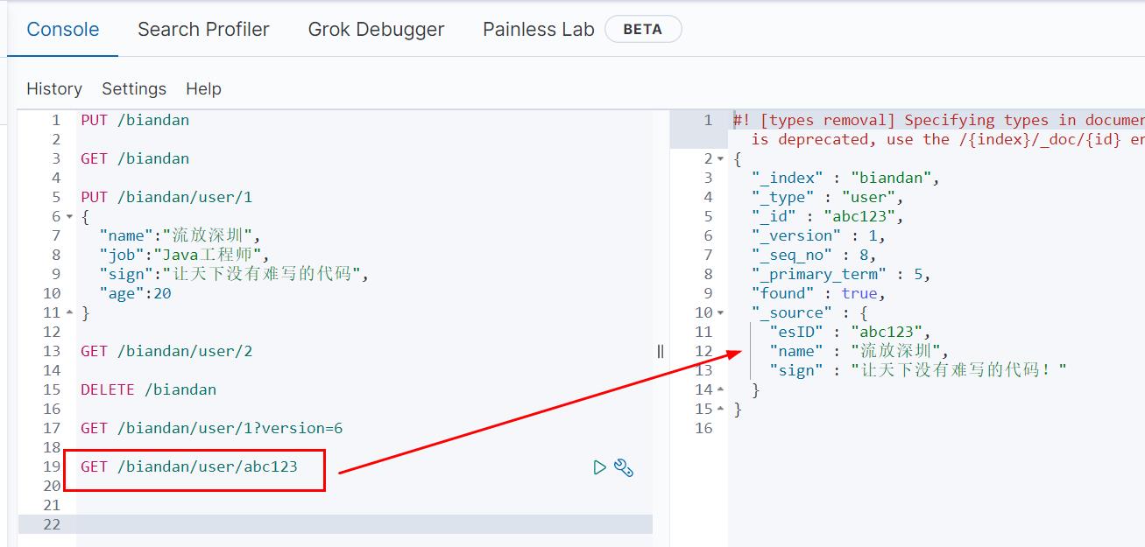Viewport: 1145px width, 547px height.
Task: Click the "_primary_term" : 5 output line
Action: click(x=841, y=274)
